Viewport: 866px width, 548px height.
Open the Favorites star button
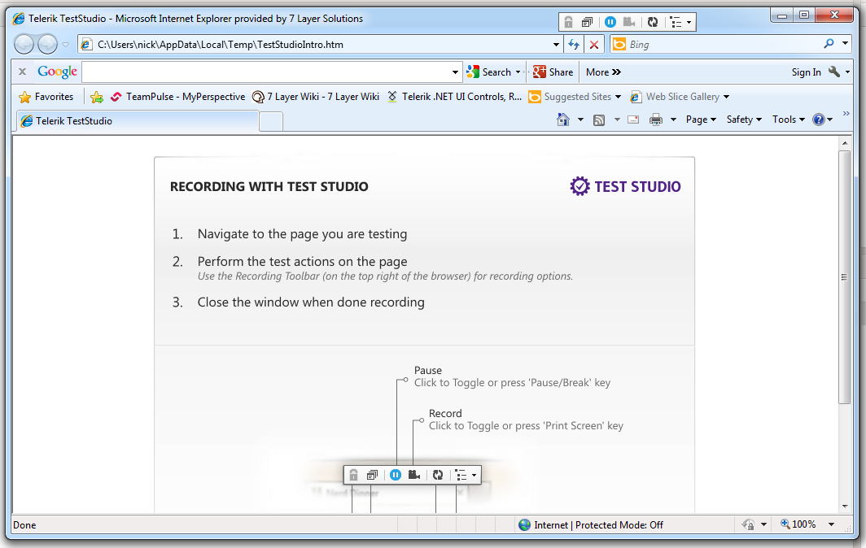click(x=46, y=97)
